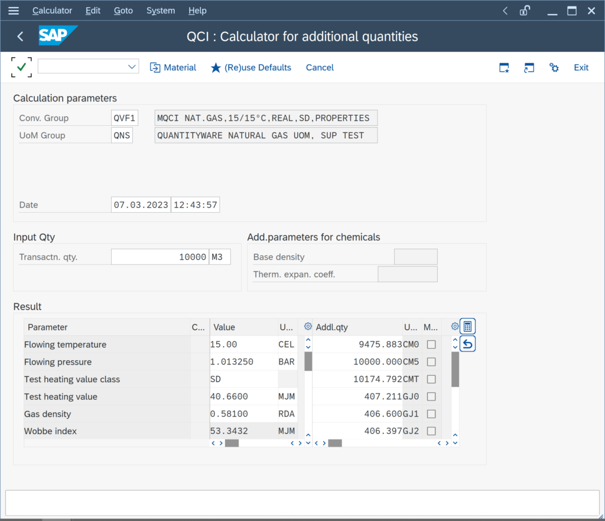Image resolution: width=605 pixels, height=521 pixels.
Task: Click the UoM Group QNS field
Action: [122, 135]
